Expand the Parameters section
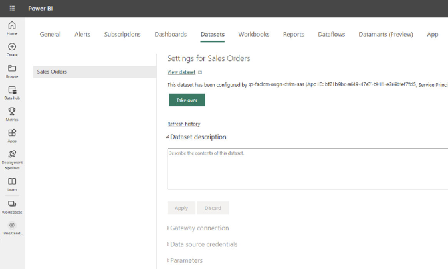The image size is (448, 269). tap(185, 260)
